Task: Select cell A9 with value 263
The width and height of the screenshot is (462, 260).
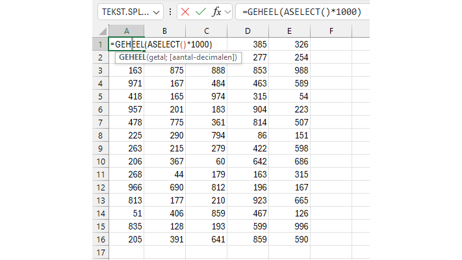Action: 127,148
